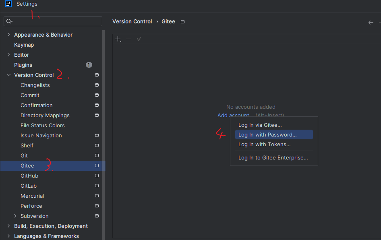This screenshot has height=240, width=381.
Task: Expand the Editor section chevron
Action: [x=9, y=55]
